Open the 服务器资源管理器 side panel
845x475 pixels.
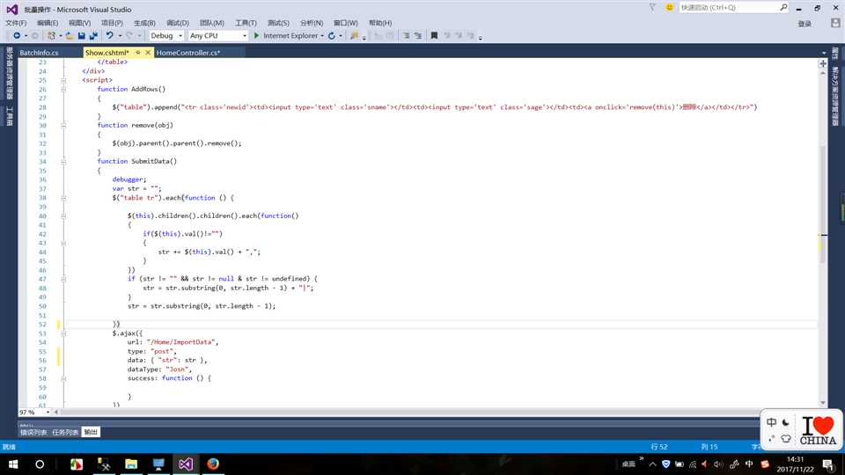click(9, 73)
